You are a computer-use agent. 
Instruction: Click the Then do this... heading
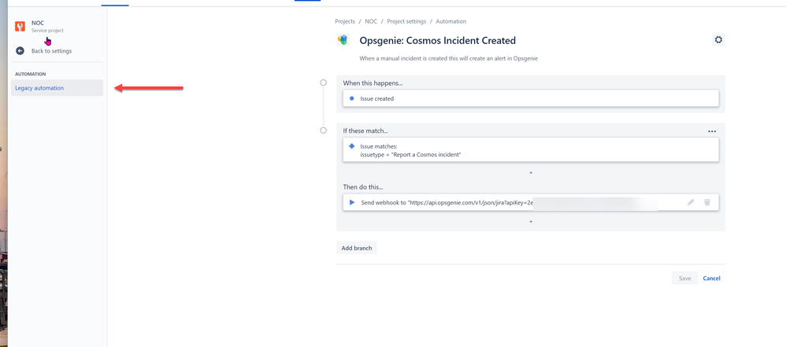[x=363, y=187]
